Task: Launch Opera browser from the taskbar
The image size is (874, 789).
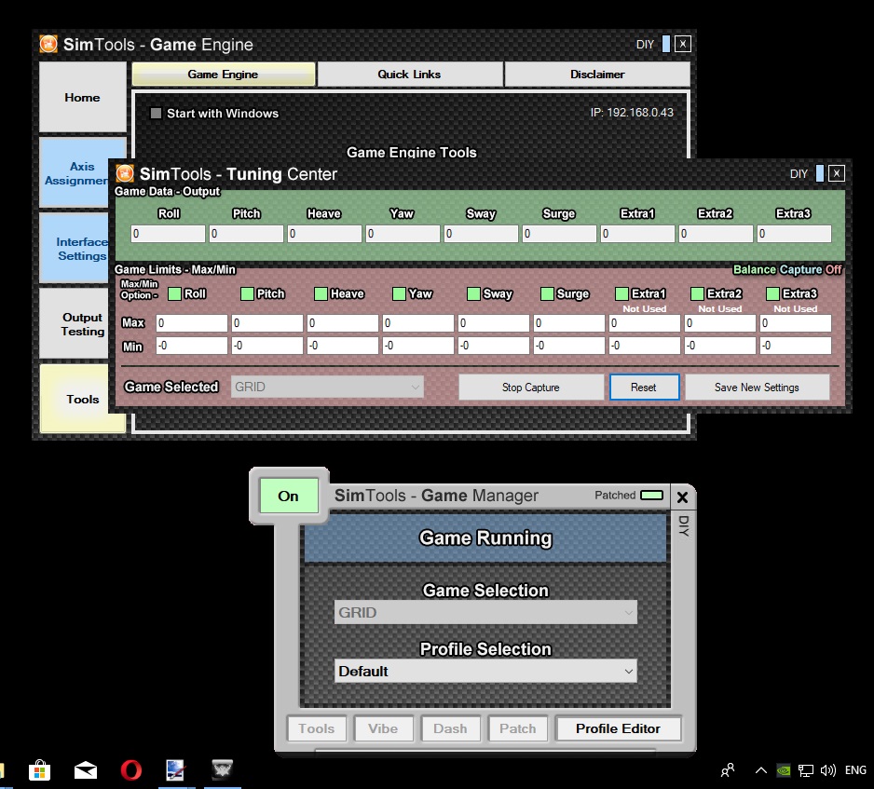Action: coord(131,770)
